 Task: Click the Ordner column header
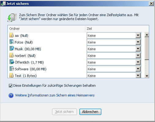coord(46,29)
